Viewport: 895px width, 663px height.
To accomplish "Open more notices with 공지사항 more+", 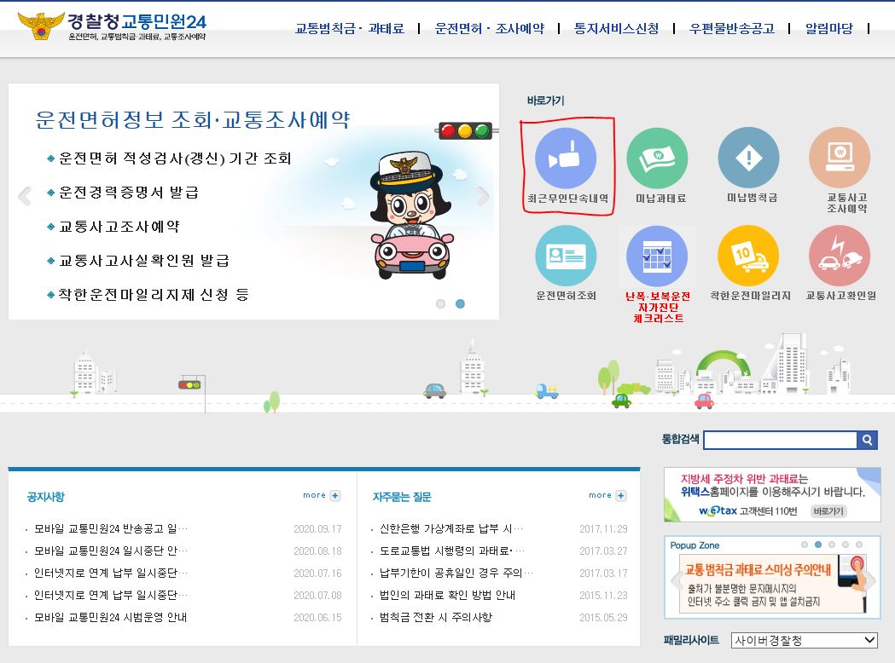I will pos(320,494).
